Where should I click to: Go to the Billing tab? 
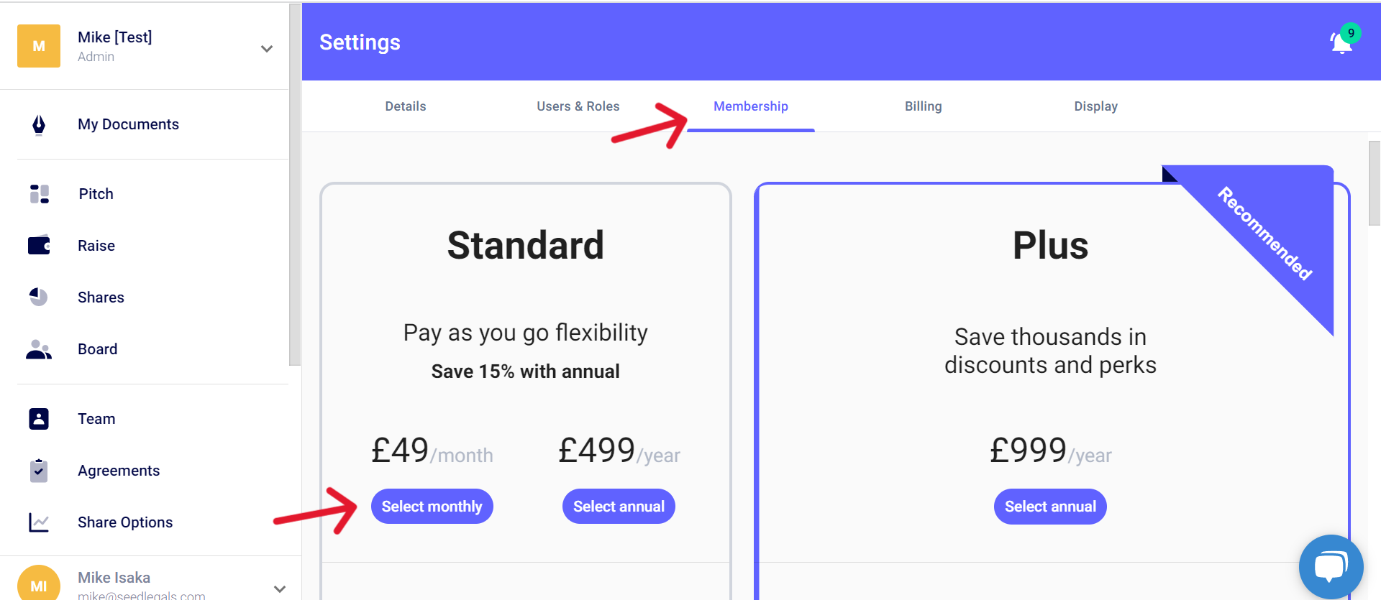coord(924,106)
